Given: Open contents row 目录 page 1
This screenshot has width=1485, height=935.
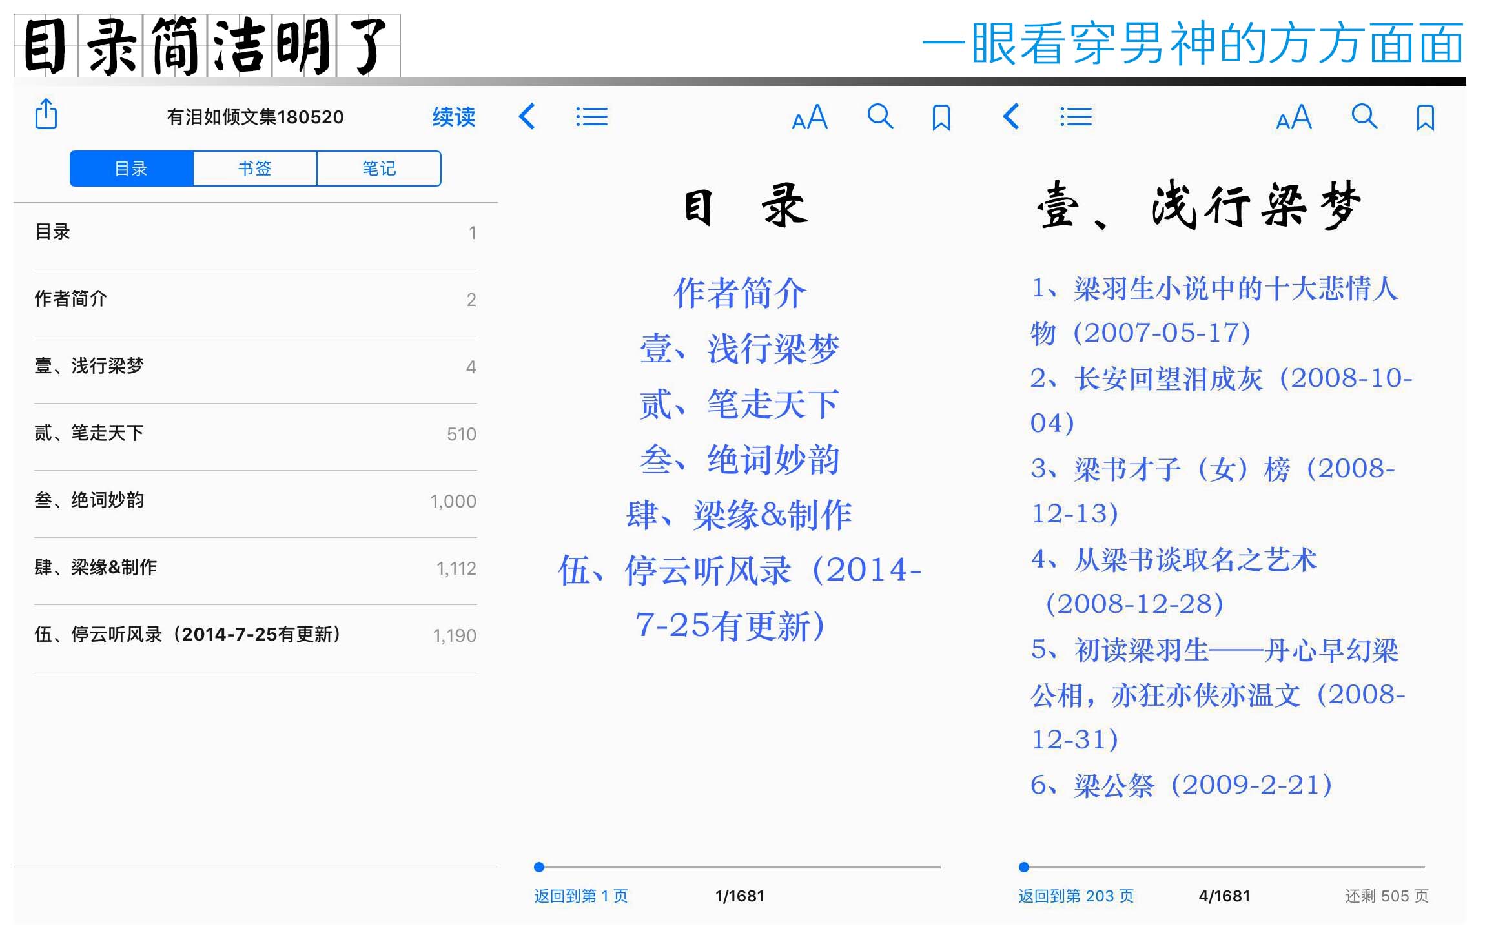Looking at the screenshot, I should [256, 232].
